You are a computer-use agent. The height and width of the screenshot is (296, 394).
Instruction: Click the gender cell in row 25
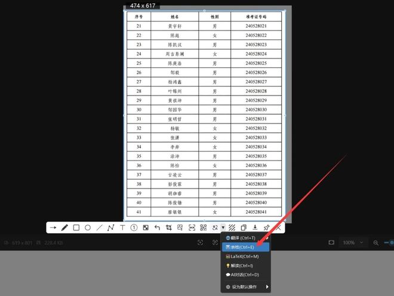214,63
